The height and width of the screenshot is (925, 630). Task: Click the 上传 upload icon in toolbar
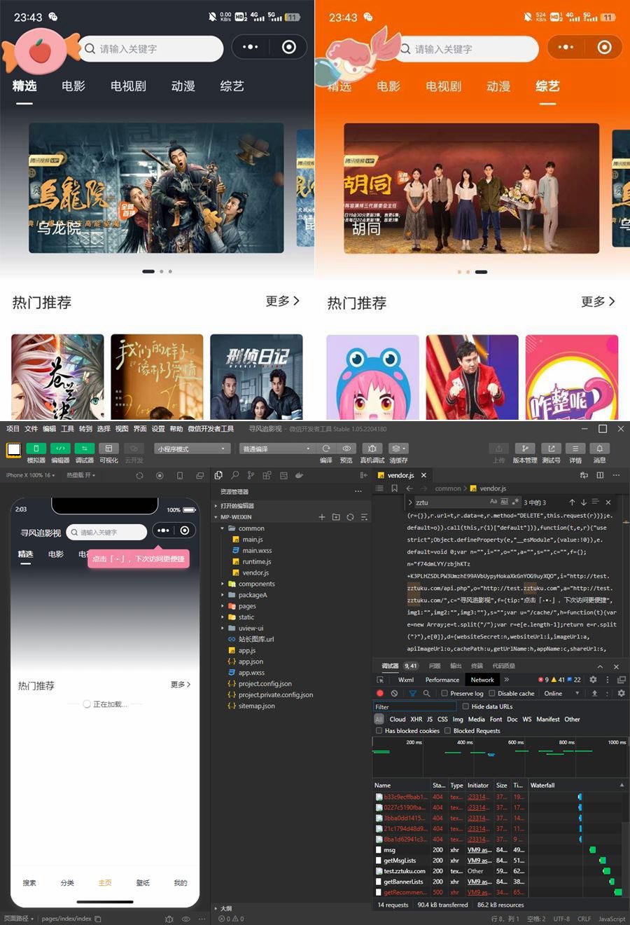pyautogui.click(x=498, y=448)
